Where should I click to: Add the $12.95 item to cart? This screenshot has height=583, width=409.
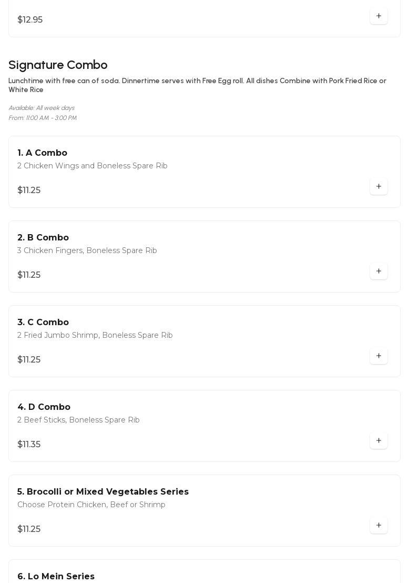tap(379, 16)
